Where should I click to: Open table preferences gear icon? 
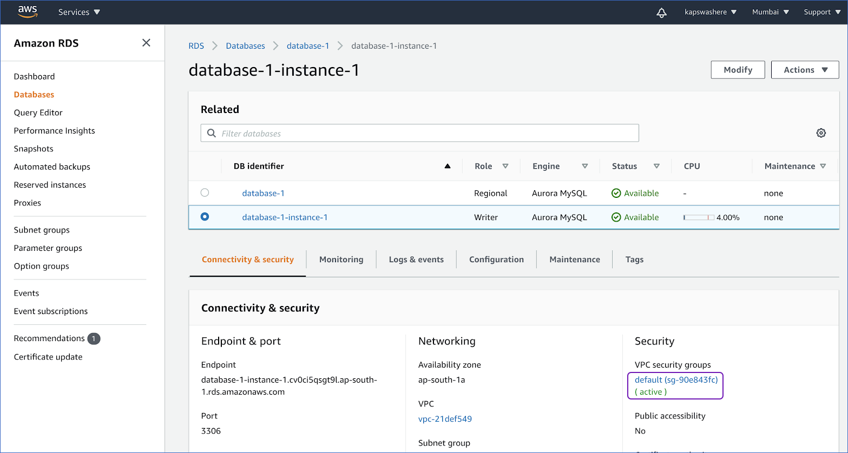[x=821, y=133]
